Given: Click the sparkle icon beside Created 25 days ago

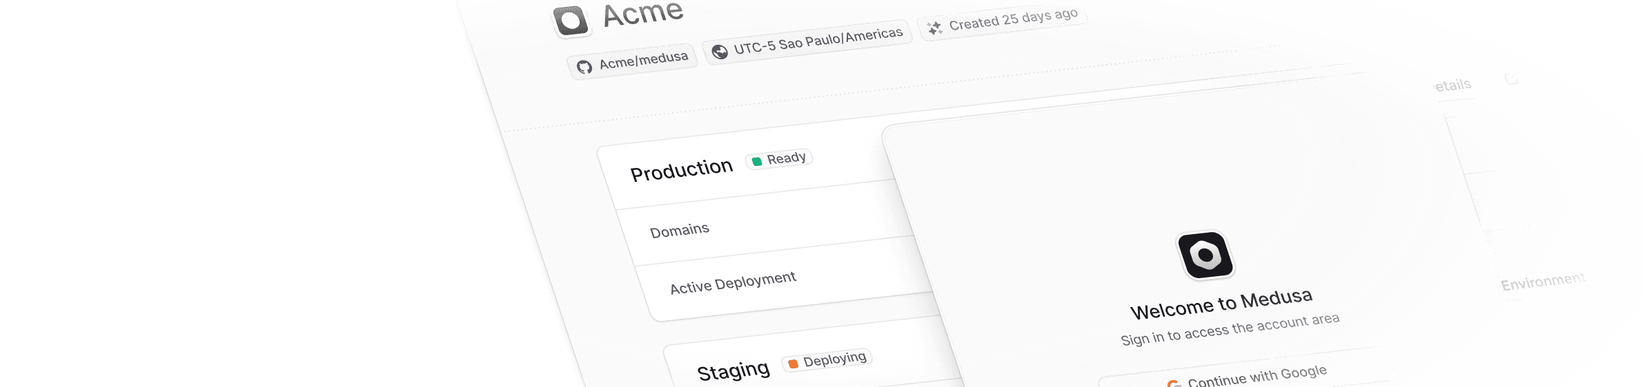Looking at the screenshot, I should pyautogui.click(x=935, y=28).
